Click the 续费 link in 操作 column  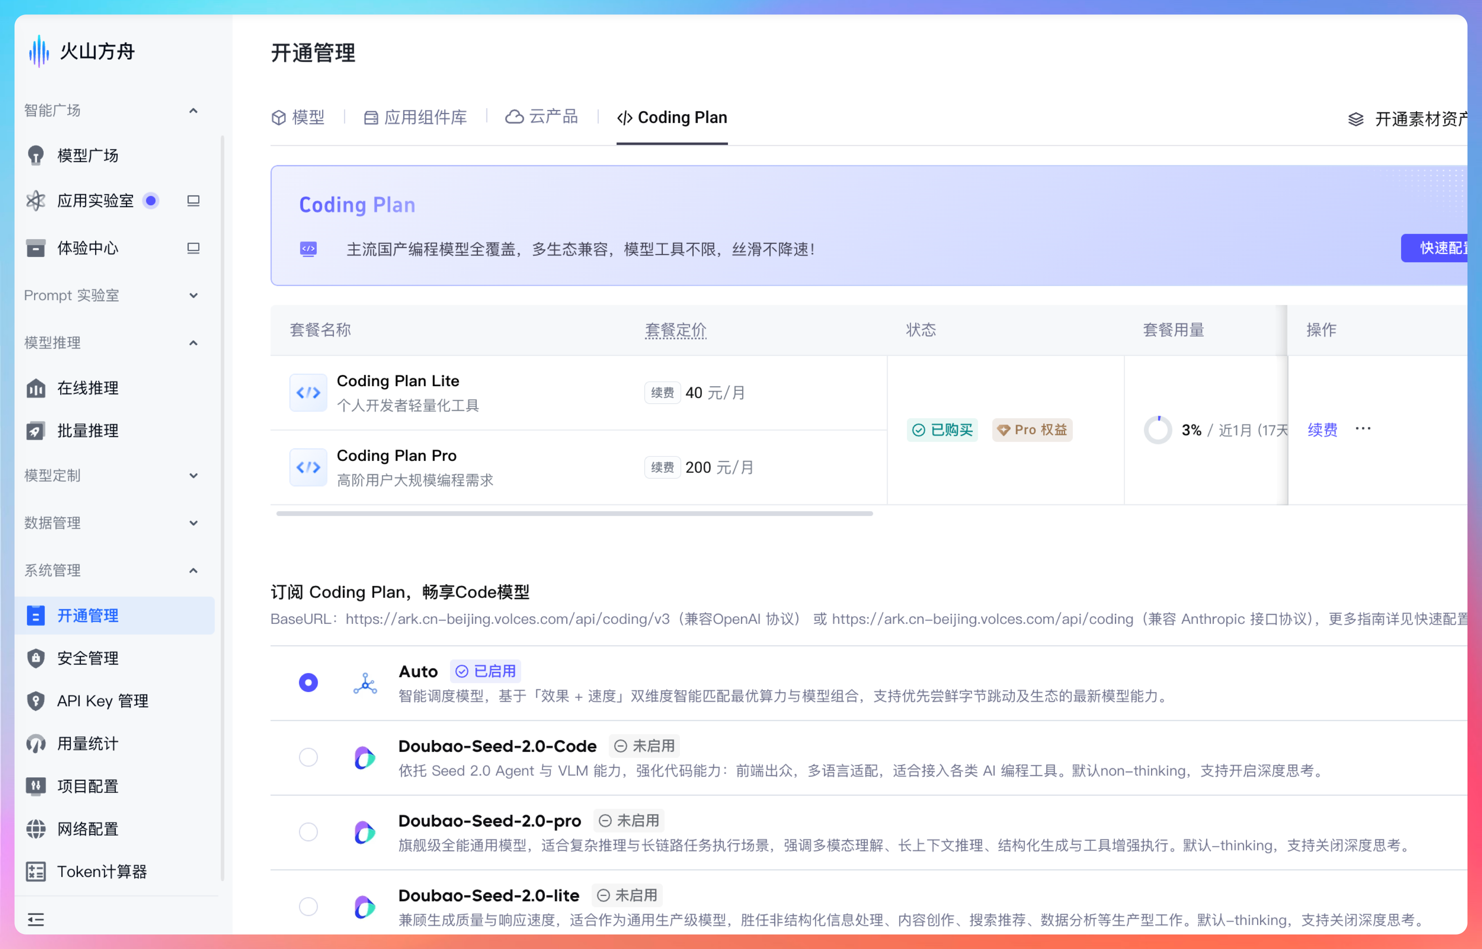[1323, 429]
